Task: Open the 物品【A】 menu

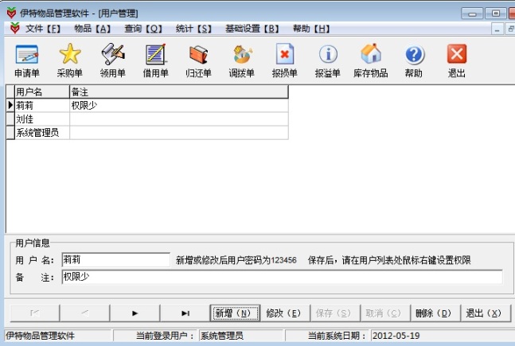Action: click(x=92, y=29)
